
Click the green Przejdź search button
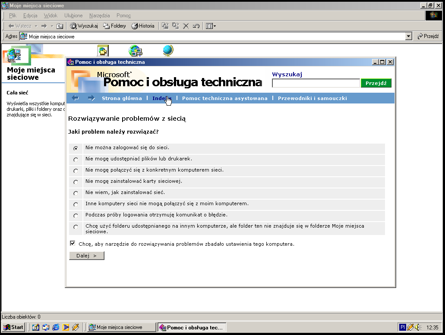376,83
